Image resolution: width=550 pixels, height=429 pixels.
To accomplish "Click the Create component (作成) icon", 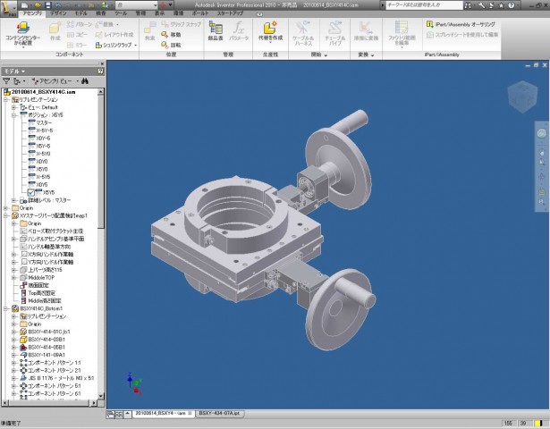I will 55,32.
